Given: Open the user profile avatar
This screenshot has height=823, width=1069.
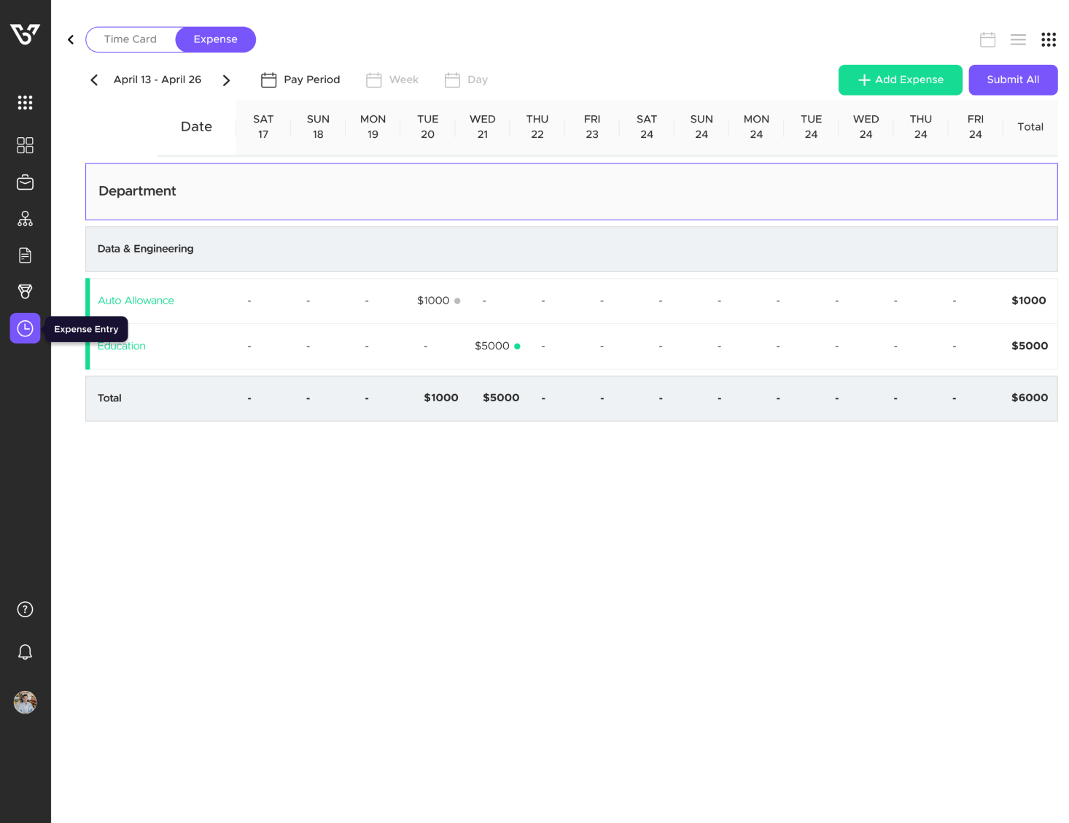Looking at the screenshot, I should click(x=25, y=703).
